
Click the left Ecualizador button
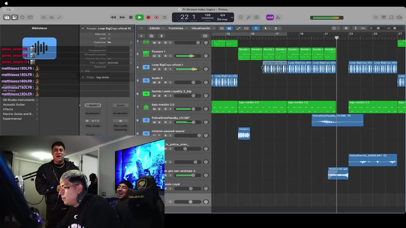pyautogui.click(x=93, y=113)
